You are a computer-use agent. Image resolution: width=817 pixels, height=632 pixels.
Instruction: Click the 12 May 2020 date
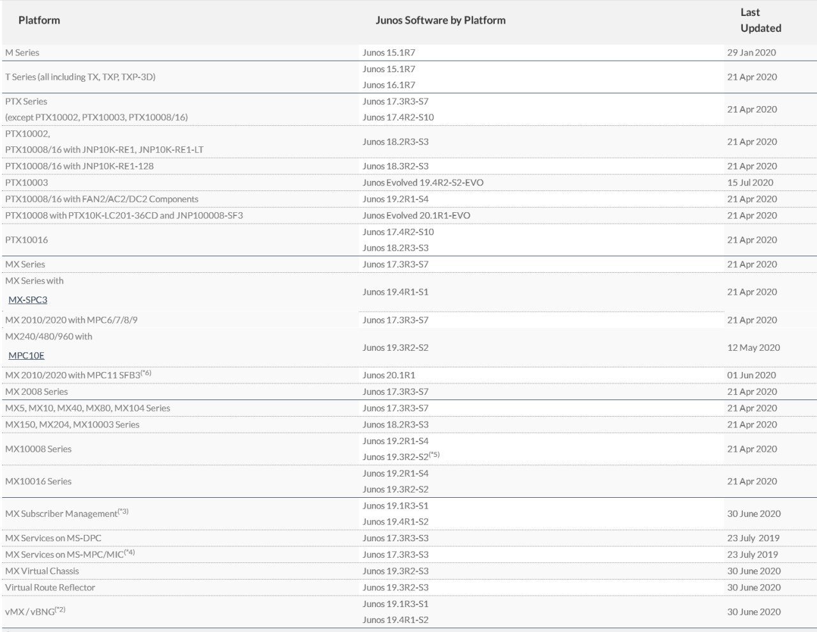(753, 348)
